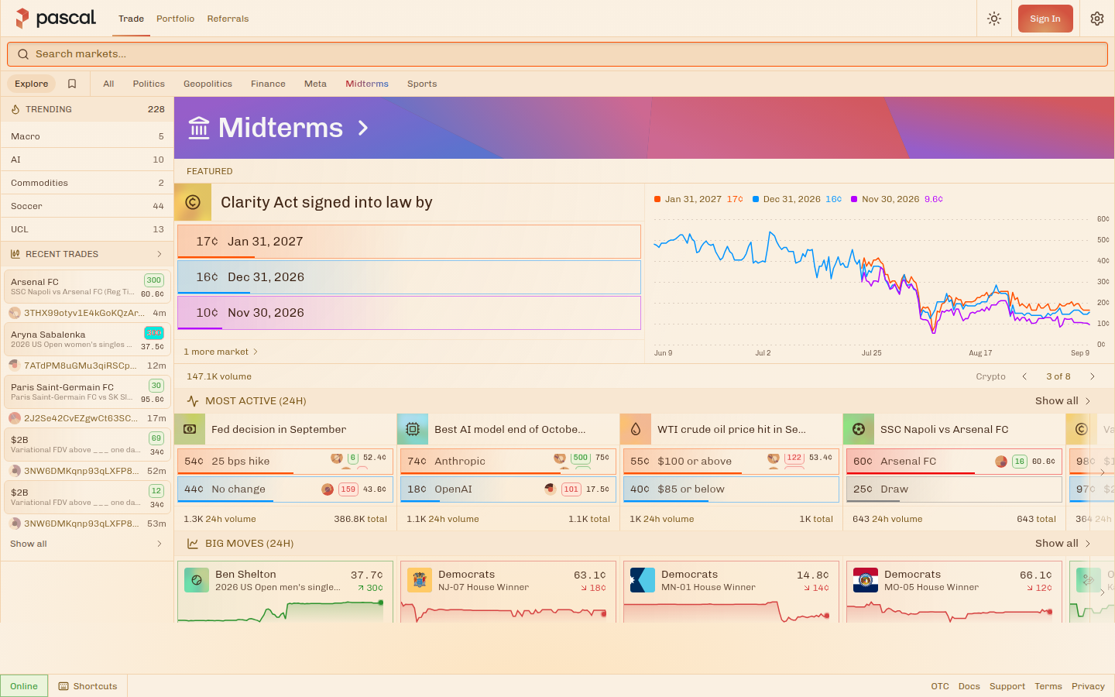The height and width of the screenshot is (697, 1115).
Task: Click the MO-05 state flag icon
Action: (x=866, y=580)
